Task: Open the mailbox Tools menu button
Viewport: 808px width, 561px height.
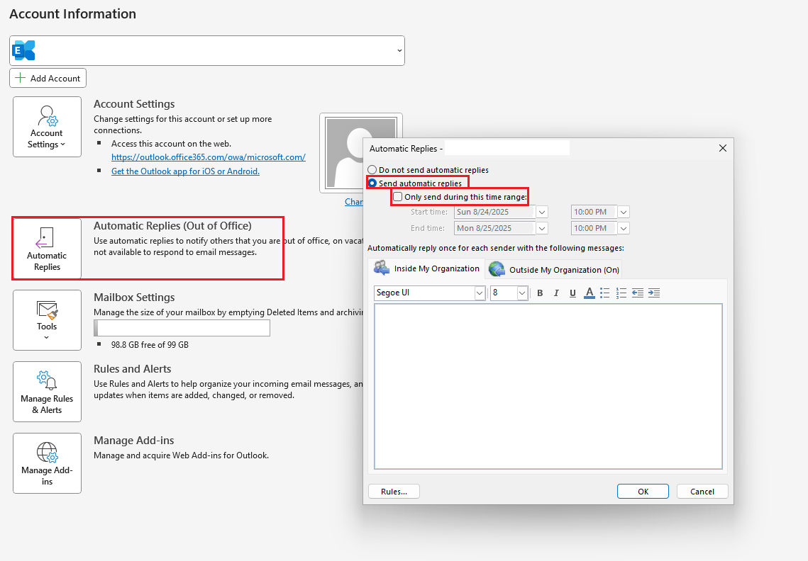Action: (x=47, y=320)
